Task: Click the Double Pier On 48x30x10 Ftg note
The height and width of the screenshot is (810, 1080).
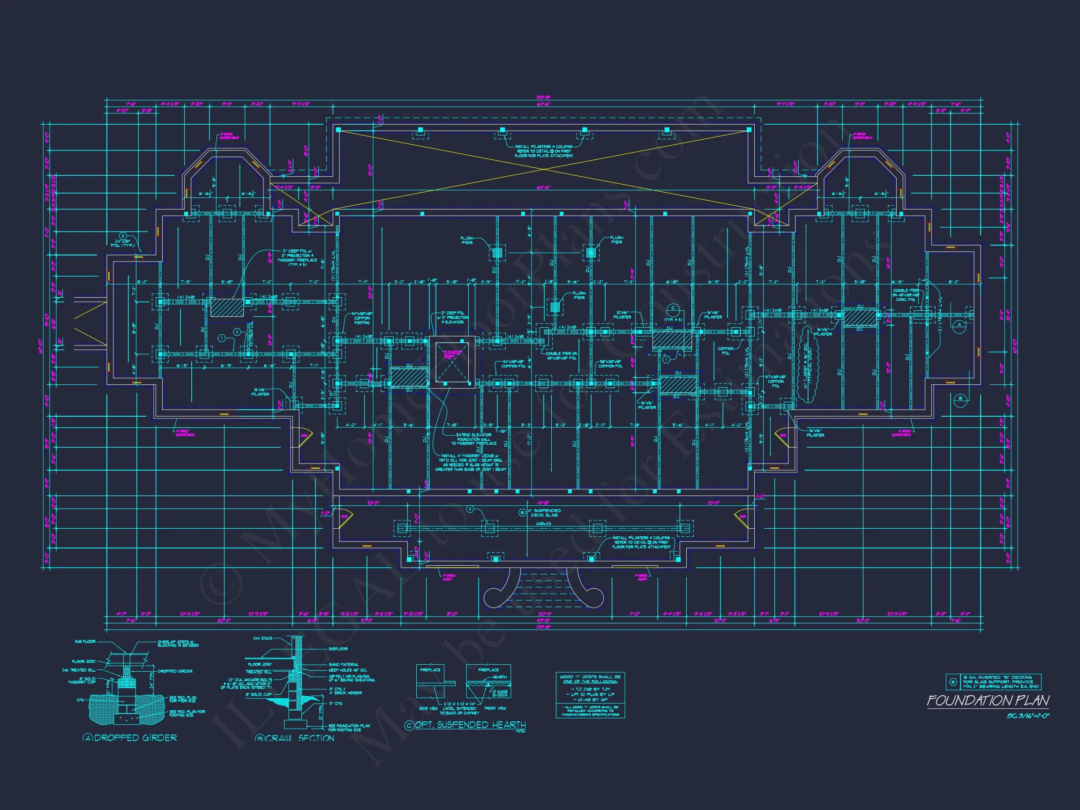Action: point(562,356)
